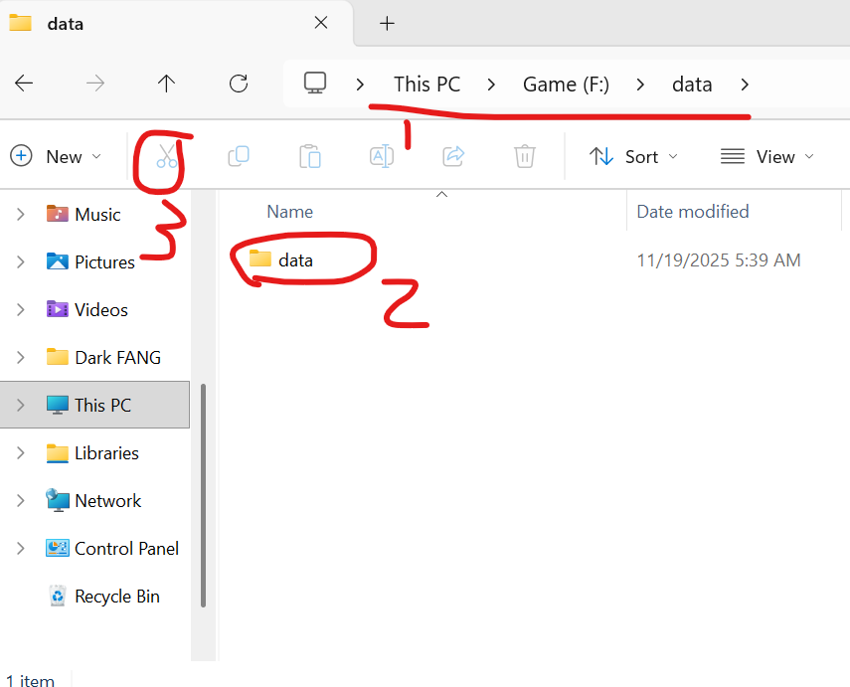Go up one folder level arrow

coord(166,84)
